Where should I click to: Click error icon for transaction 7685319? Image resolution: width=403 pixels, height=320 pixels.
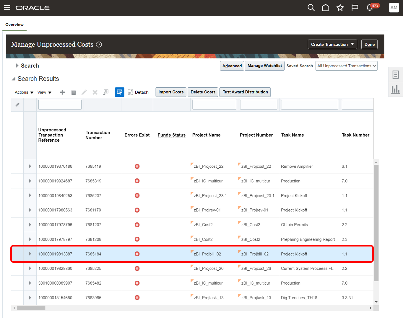[x=137, y=181]
